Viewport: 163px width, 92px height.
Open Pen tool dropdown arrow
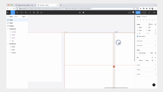(x=28, y=13)
